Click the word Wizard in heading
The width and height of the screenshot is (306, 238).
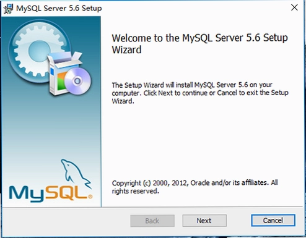point(126,49)
